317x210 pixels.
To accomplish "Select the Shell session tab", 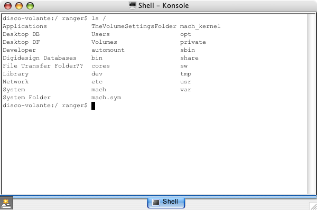I will tap(166, 202).
